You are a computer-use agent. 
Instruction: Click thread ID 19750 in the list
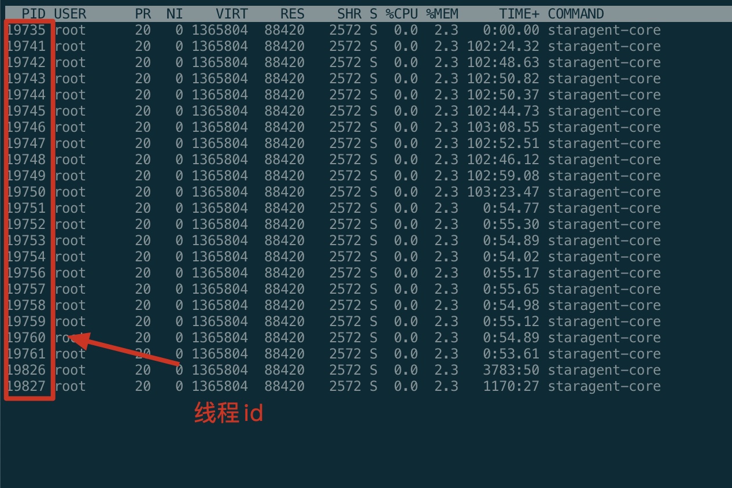(27, 192)
